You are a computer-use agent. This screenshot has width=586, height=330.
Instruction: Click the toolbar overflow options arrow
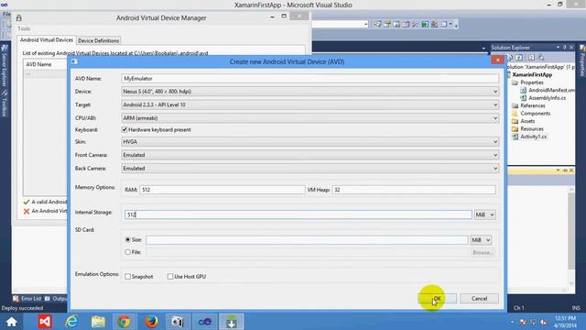[456, 26]
